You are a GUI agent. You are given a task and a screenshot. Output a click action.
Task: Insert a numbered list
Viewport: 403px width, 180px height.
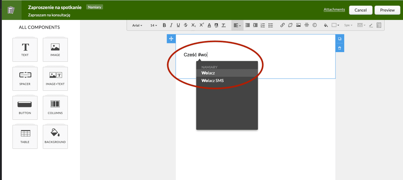[263, 25]
